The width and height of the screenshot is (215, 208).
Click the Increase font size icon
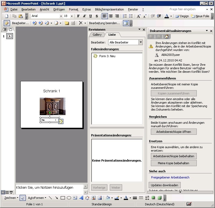pos(139,16)
